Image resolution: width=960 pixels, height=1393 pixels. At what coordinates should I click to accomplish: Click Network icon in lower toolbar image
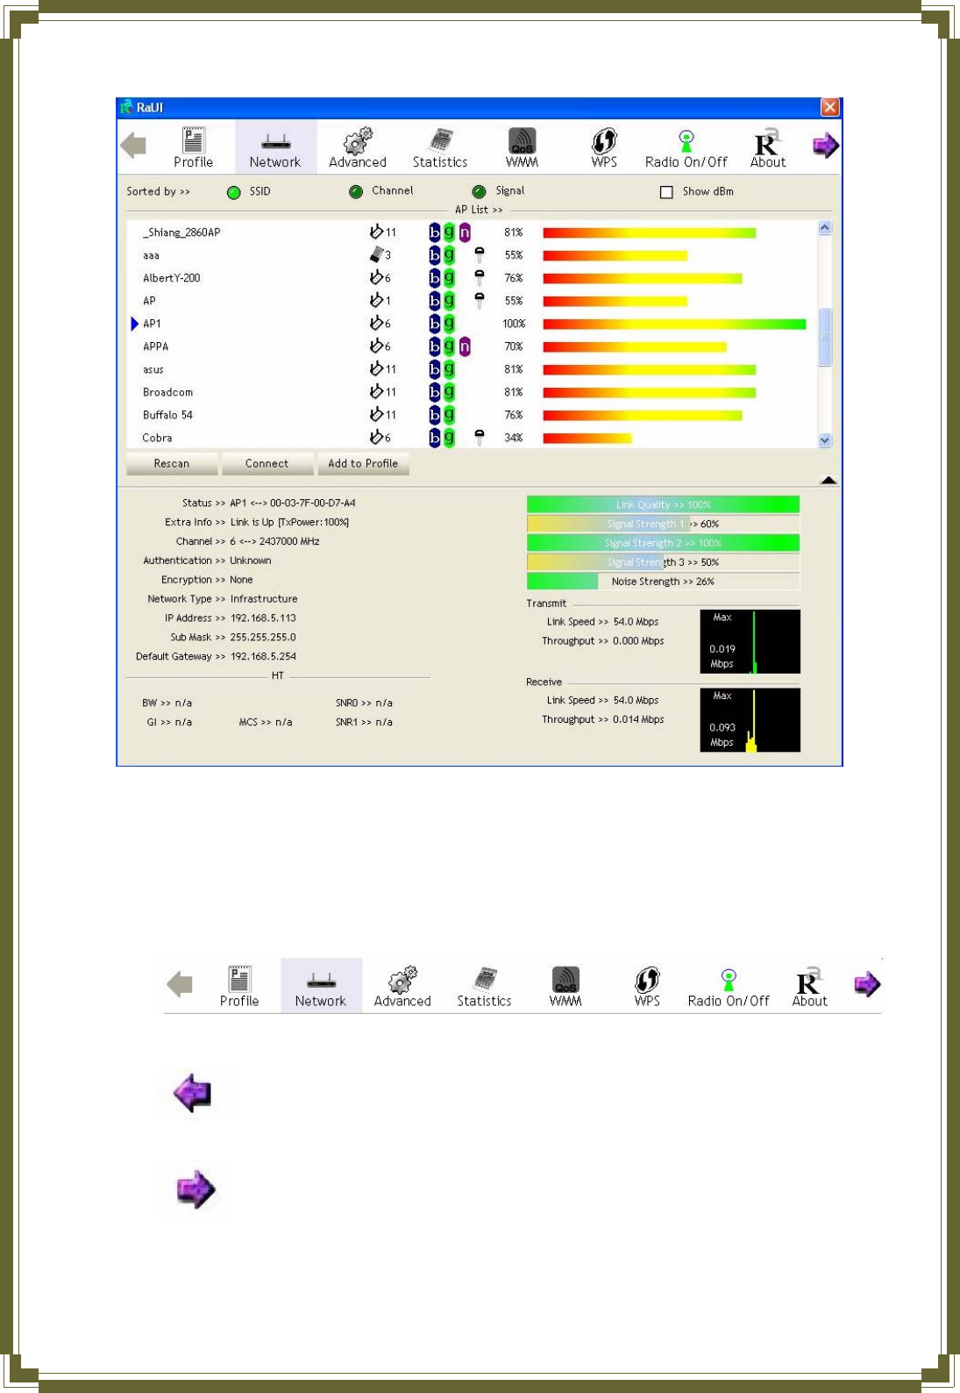(321, 986)
